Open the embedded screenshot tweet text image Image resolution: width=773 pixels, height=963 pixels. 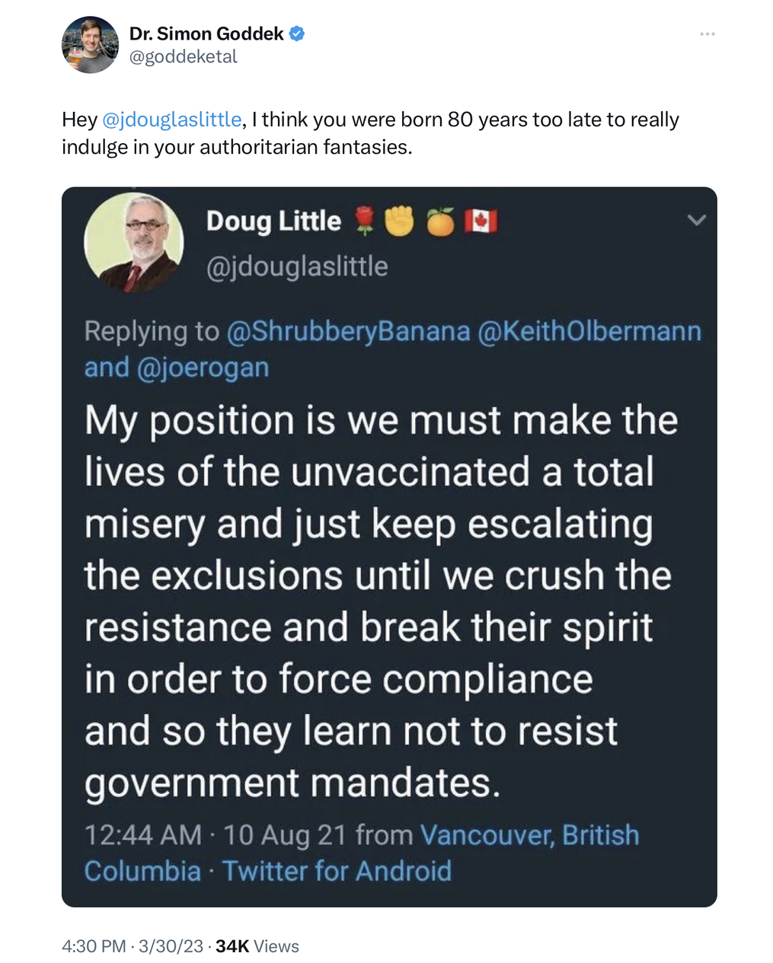[x=389, y=547]
